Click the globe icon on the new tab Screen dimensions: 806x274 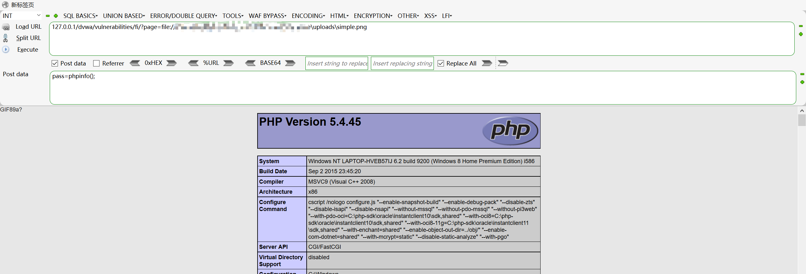click(5, 5)
